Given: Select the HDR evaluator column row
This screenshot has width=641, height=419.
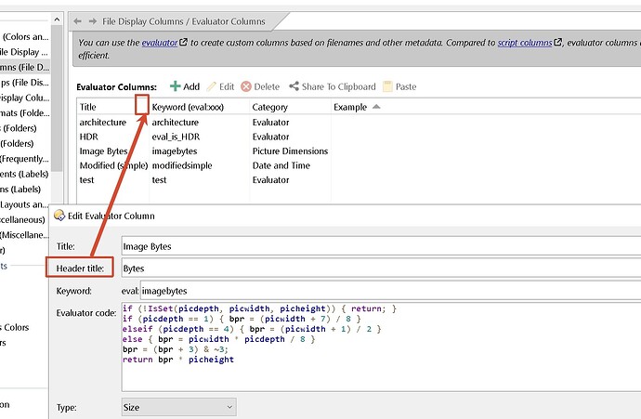Looking at the screenshot, I should [x=89, y=137].
